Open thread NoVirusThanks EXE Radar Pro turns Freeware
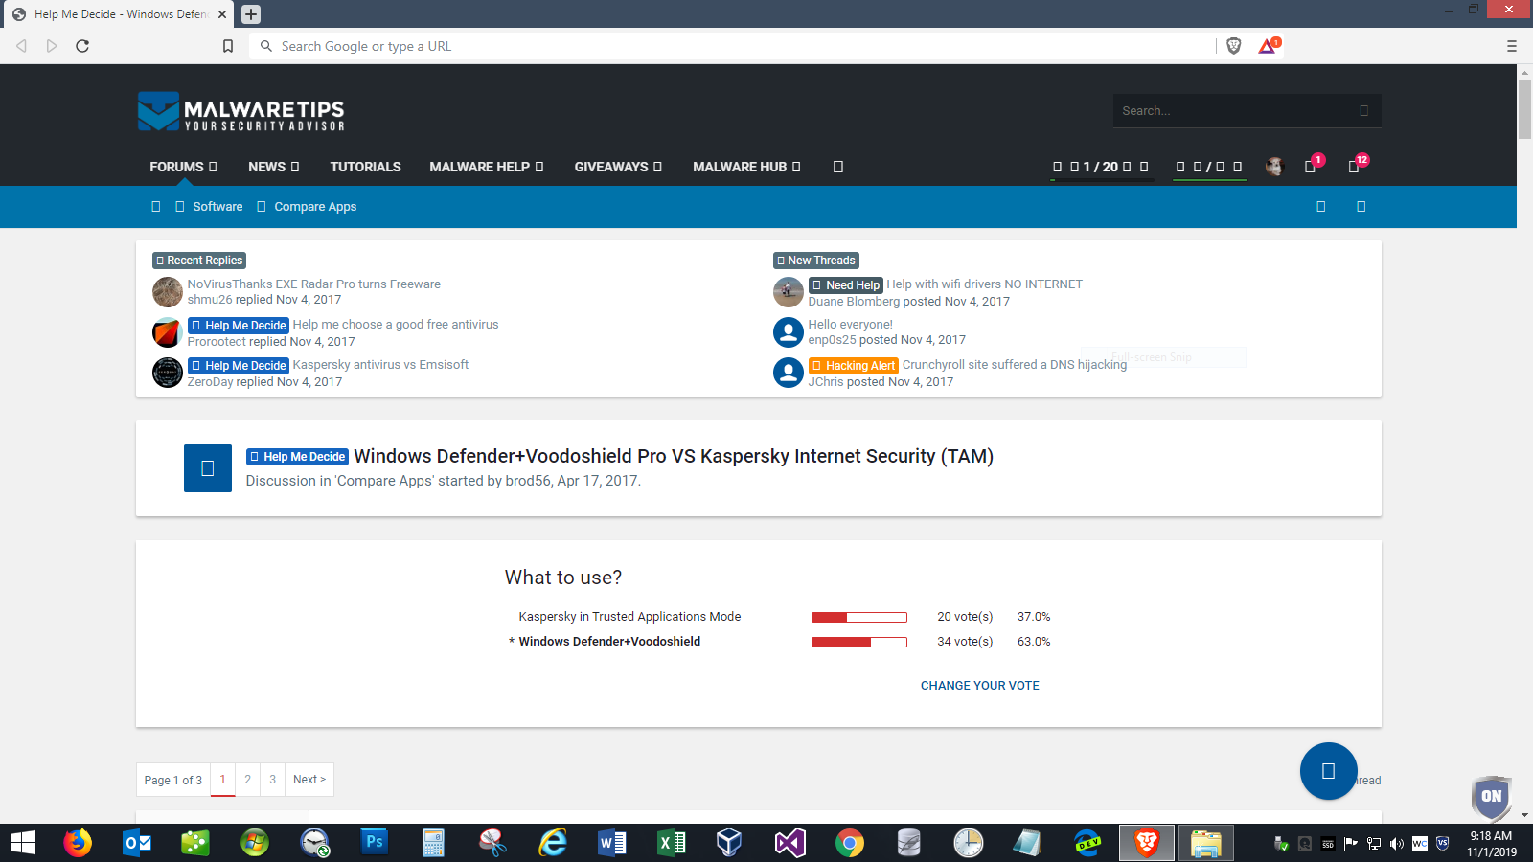Image resolution: width=1533 pixels, height=862 pixels. (314, 284)
